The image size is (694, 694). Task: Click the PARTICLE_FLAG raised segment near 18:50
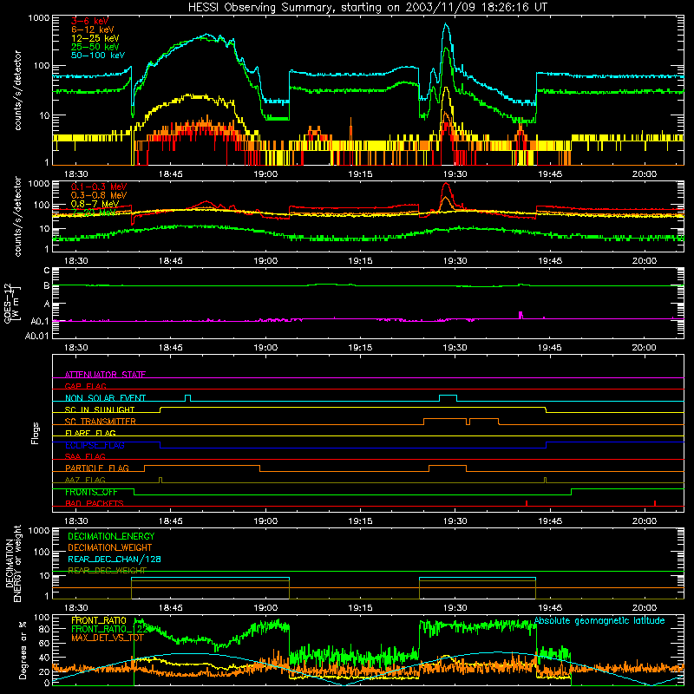point(202,466)
